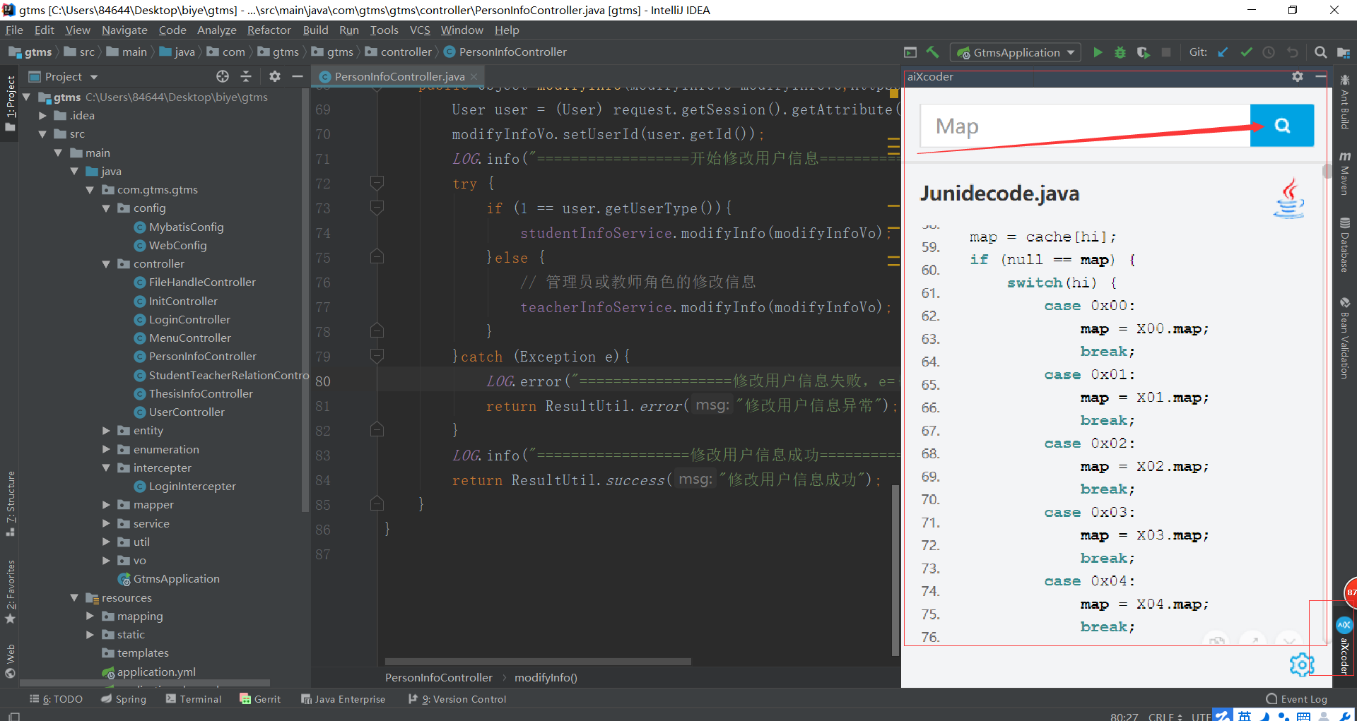1357x721 pixels.
Task: Open Search Everywhere magnifier in the toolbar
Action: [1320, 52]
